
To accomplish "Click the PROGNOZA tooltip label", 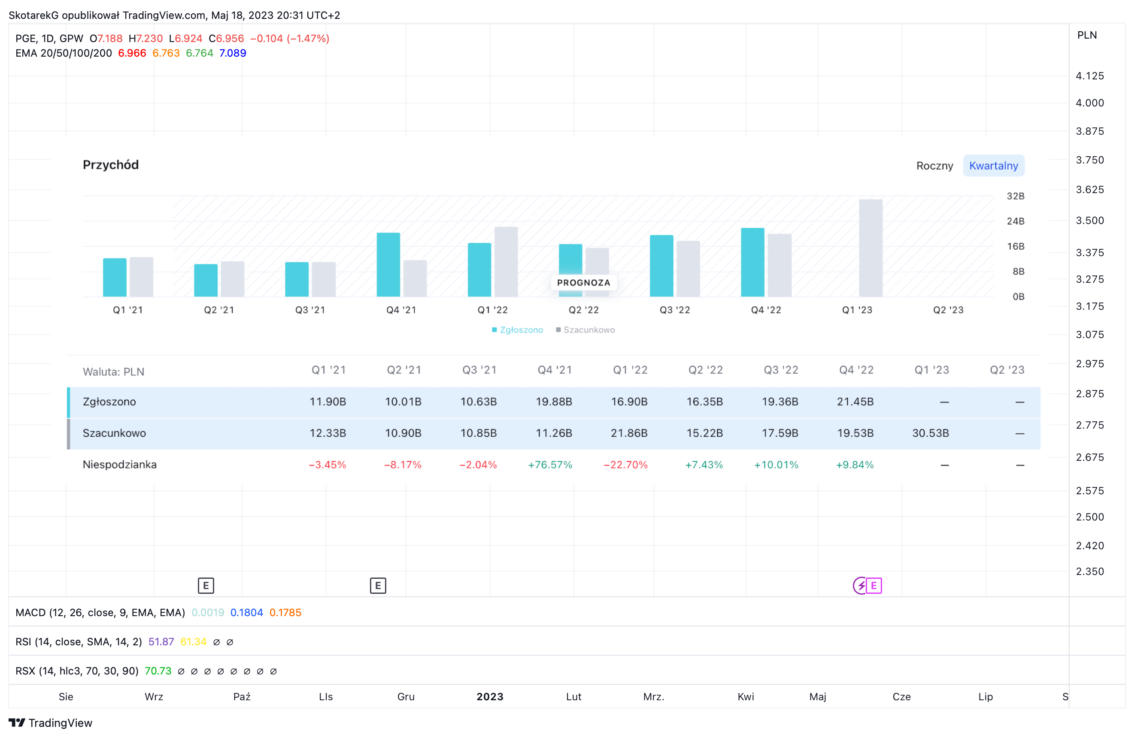I will 584,282.
